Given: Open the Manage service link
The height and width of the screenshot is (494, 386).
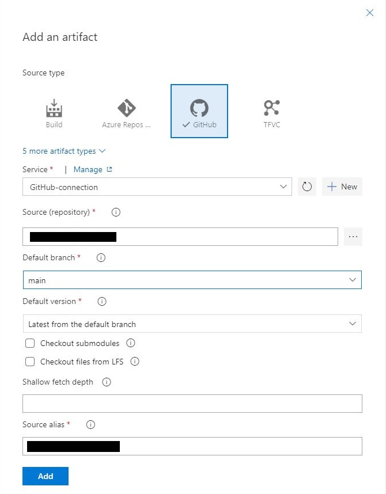Looking at the screenshot, I should (93, 170).
